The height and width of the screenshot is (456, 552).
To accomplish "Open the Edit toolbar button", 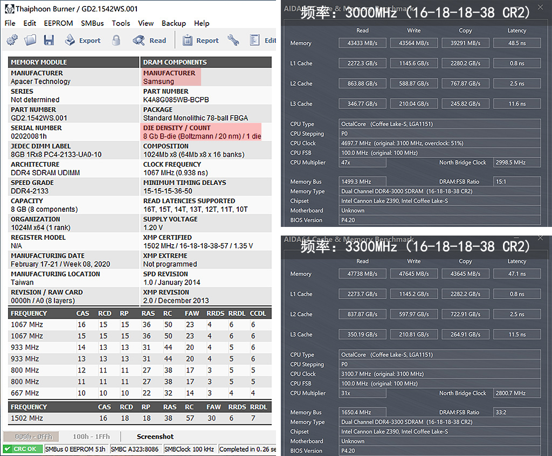I will coord(263,40).
